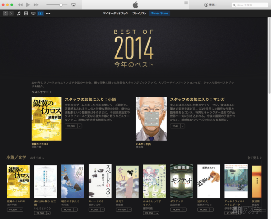Click the rewind playback button
The image size is (271, 219).
pos(20,5)
